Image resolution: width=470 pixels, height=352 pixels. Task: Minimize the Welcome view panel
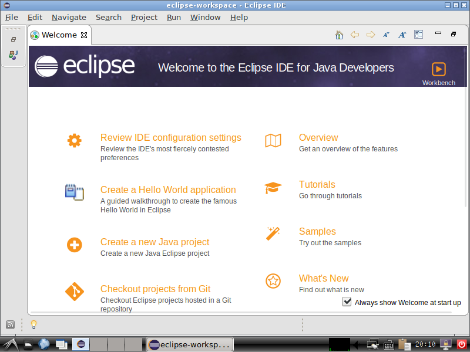(438, 33)
